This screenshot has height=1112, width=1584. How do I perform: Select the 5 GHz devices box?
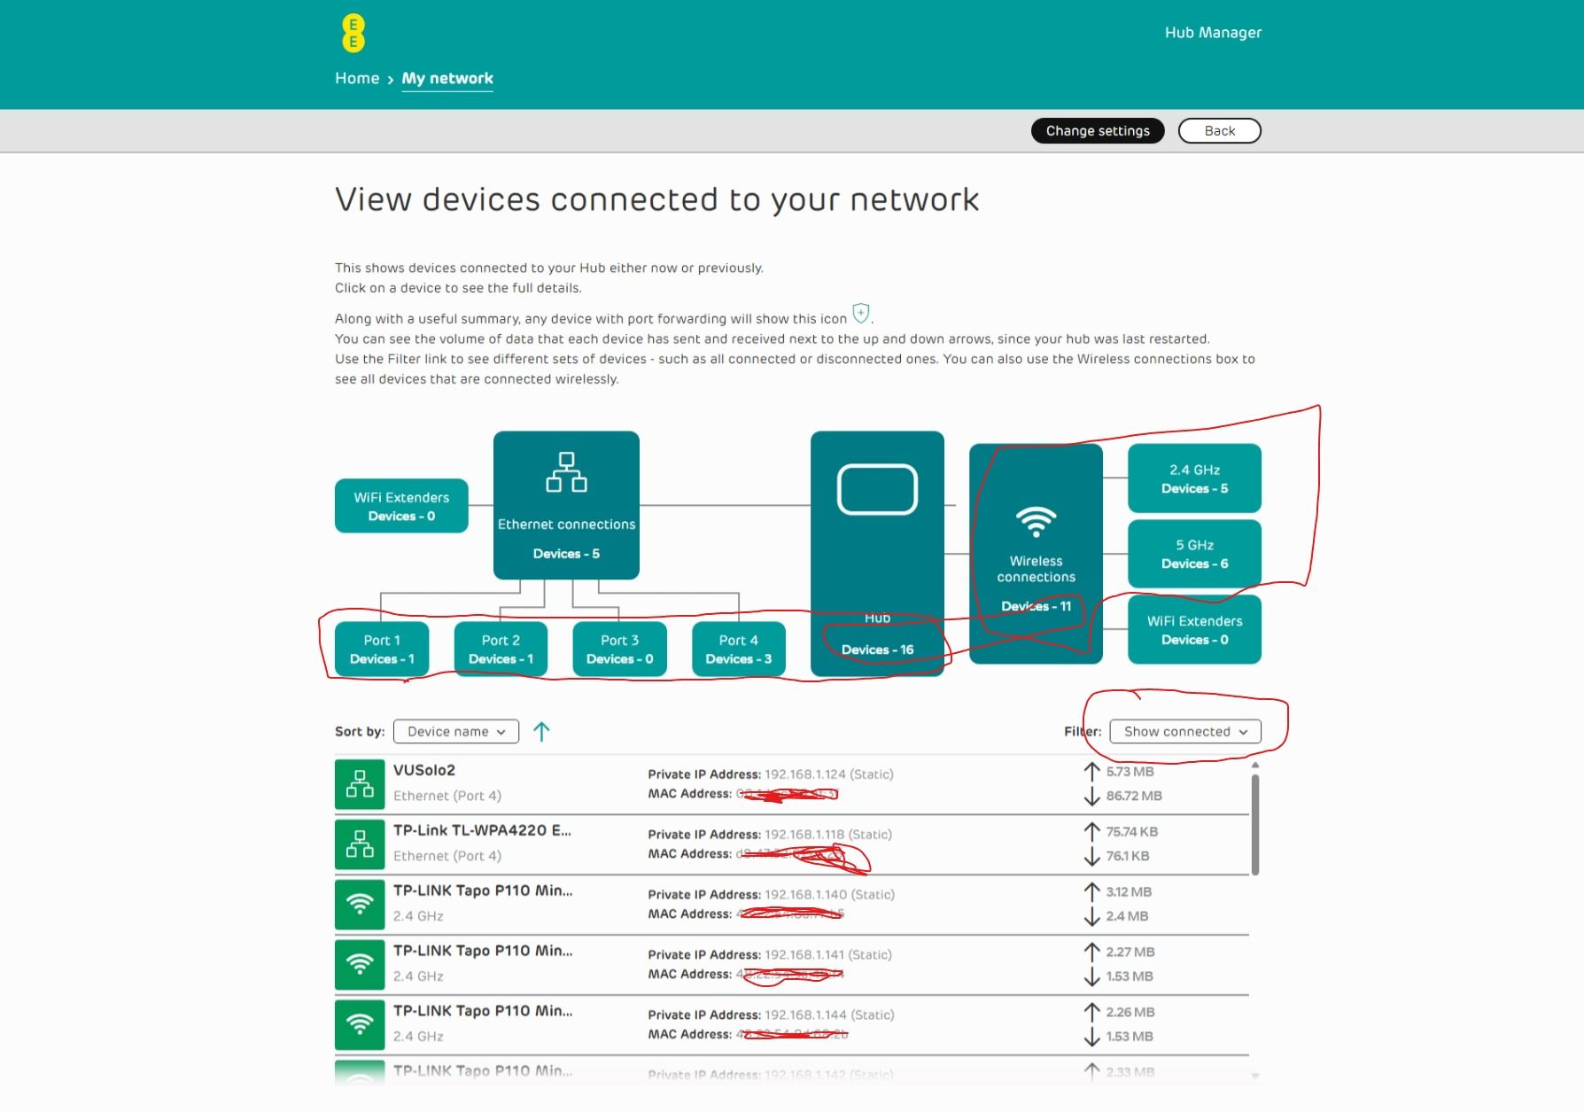pyautogui.click(x=1194, y=554)
